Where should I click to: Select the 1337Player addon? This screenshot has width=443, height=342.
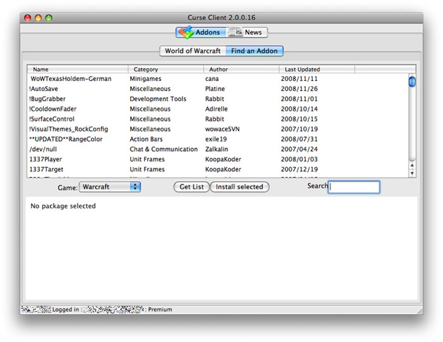point(218,159)
